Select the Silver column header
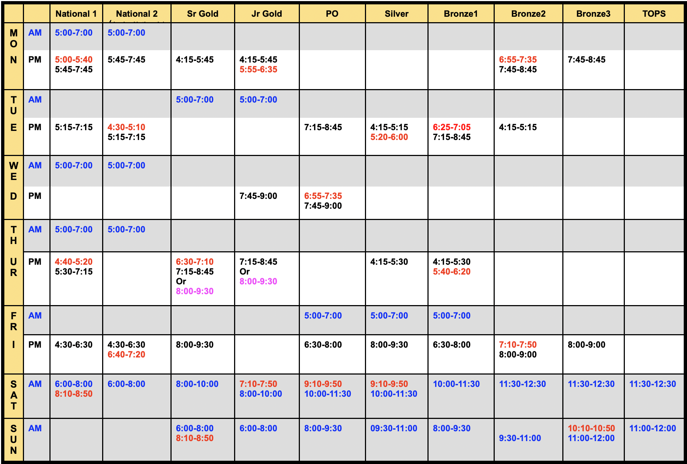The height and width of the screenshot is (464, 687). pyautogui.click(x=396, y=14)
